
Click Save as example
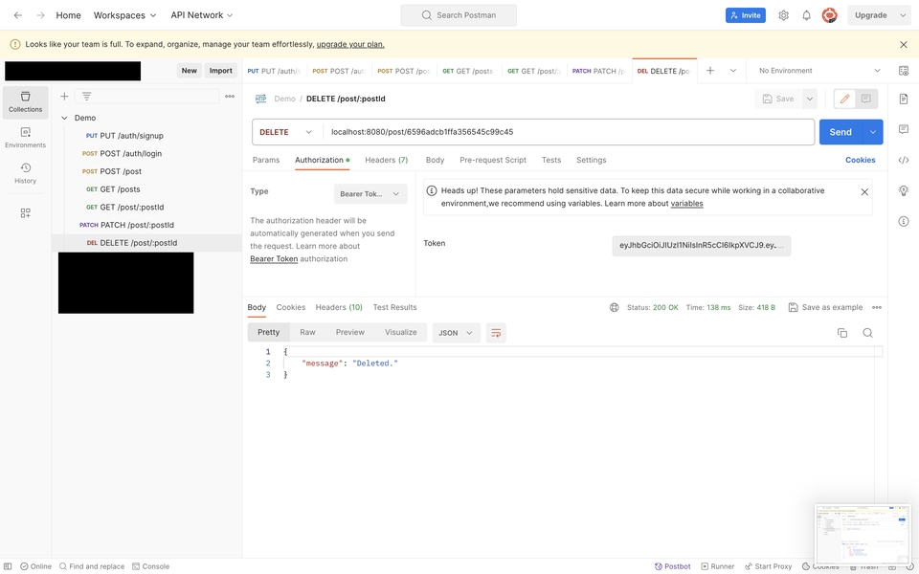pyautogui.click(x=825, y=307)
